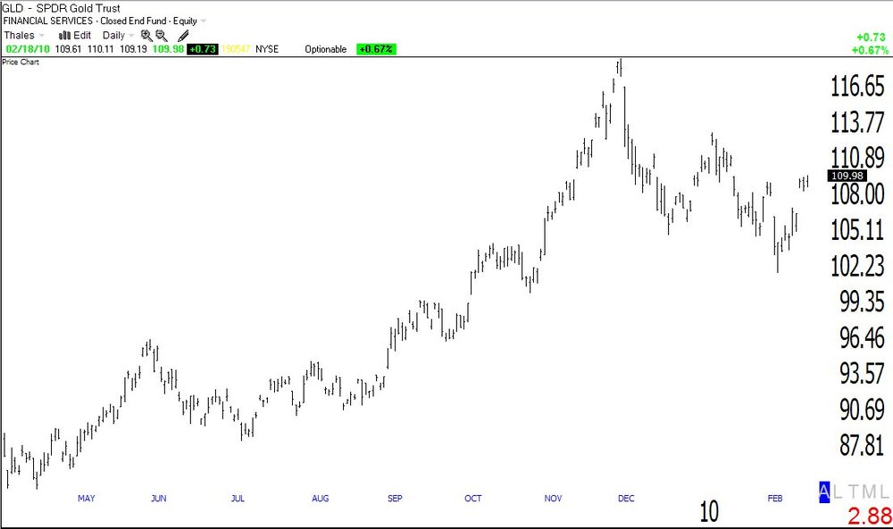Click the Price Chart pane label
The width and height of the screenshot is (893, 529).
coord(21,62)
